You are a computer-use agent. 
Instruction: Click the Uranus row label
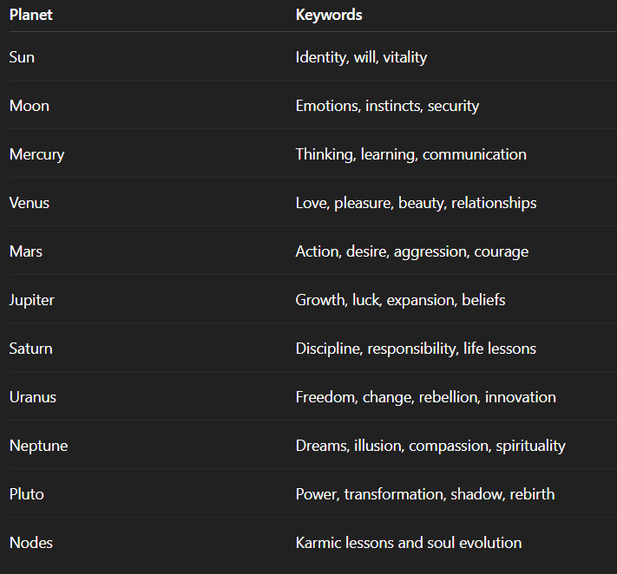[x=33, y=397]
